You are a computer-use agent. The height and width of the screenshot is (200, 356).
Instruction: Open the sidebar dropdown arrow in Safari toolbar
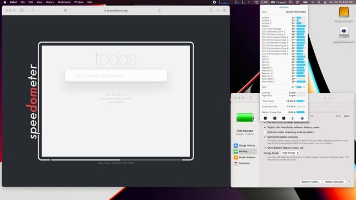[x=27, y=11]
